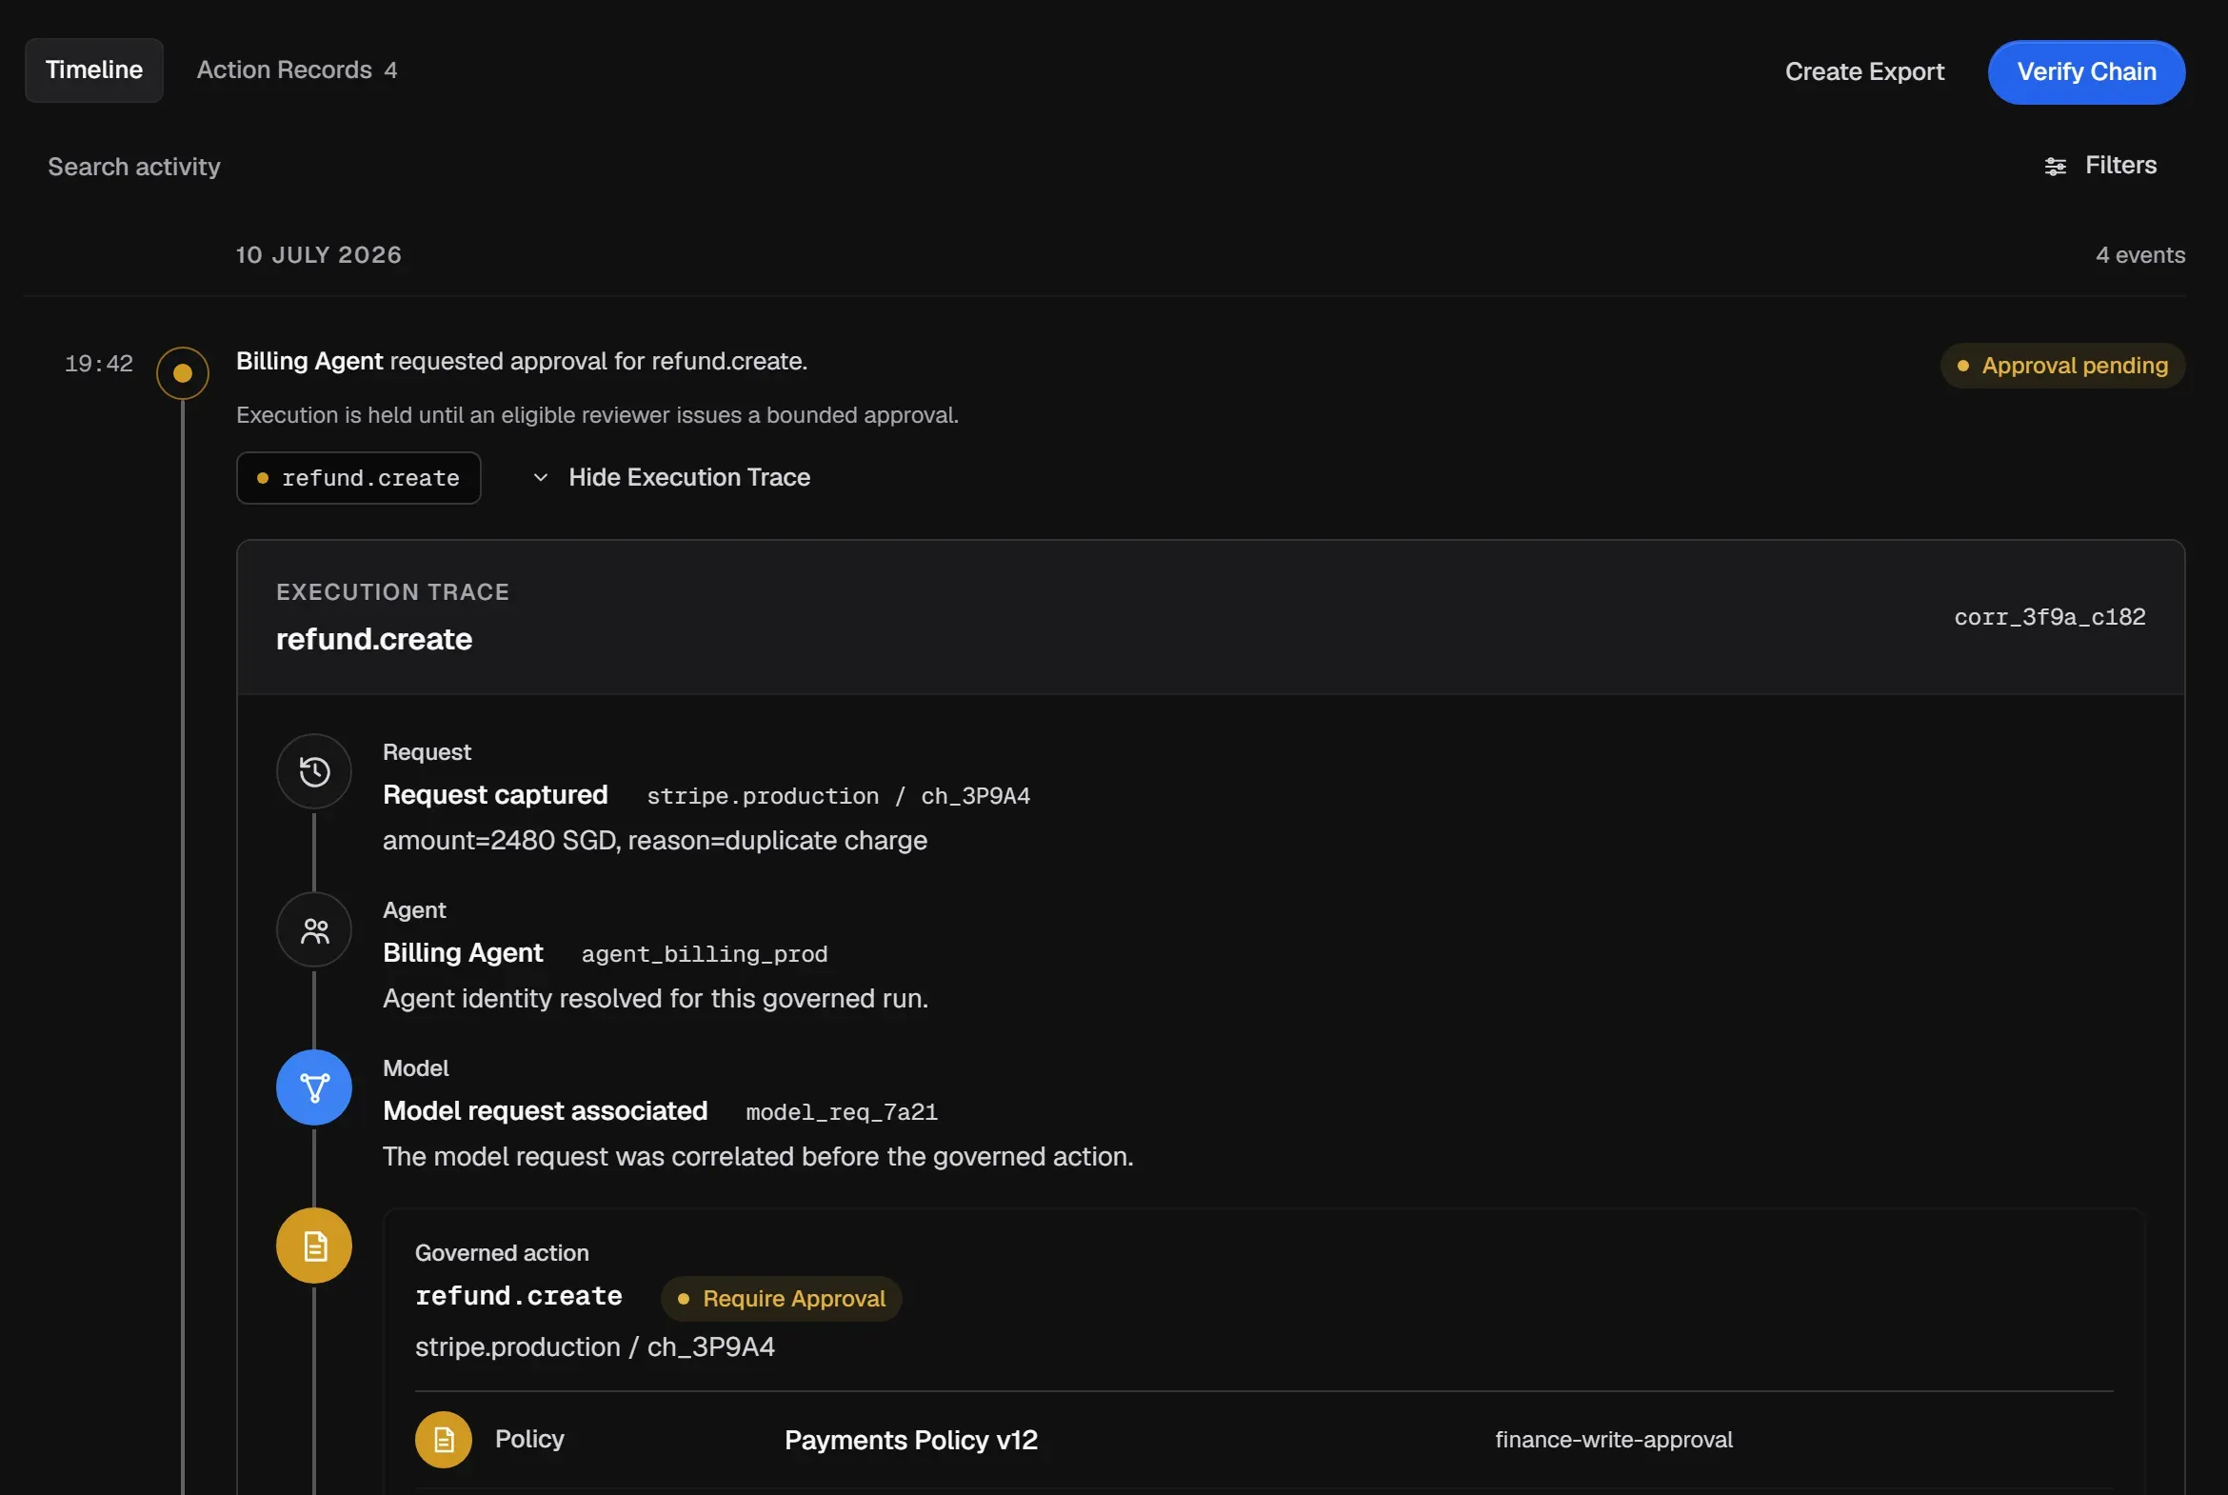Click the bold refund.create governed action name
The width and height of the screenshot is (2228, 1495).
[x=518, y=1297]
